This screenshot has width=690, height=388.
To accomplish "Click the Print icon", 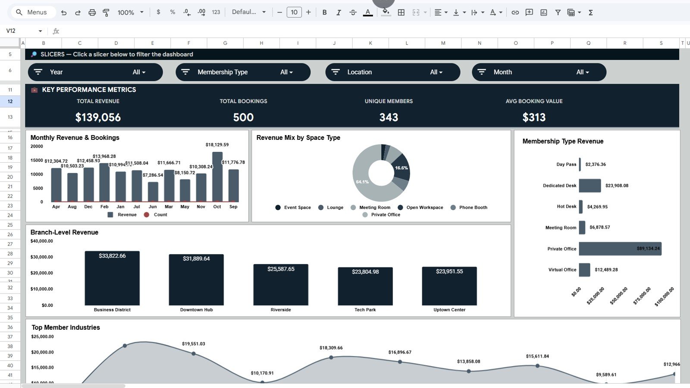I will tap(92, 13).
